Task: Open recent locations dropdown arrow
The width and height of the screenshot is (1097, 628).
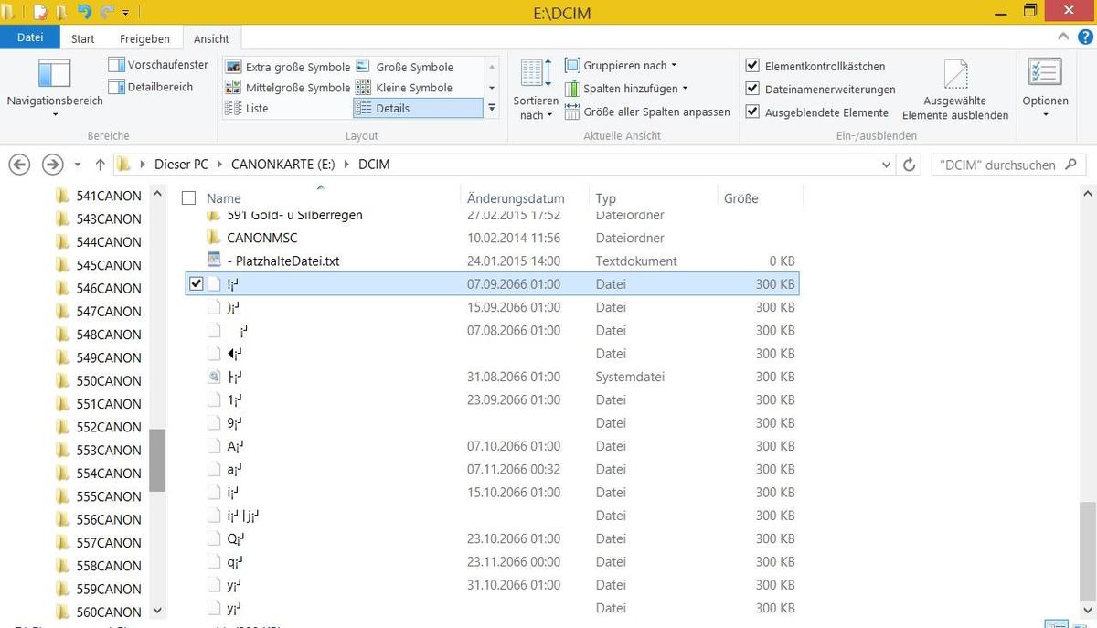Action: (77, 165)
